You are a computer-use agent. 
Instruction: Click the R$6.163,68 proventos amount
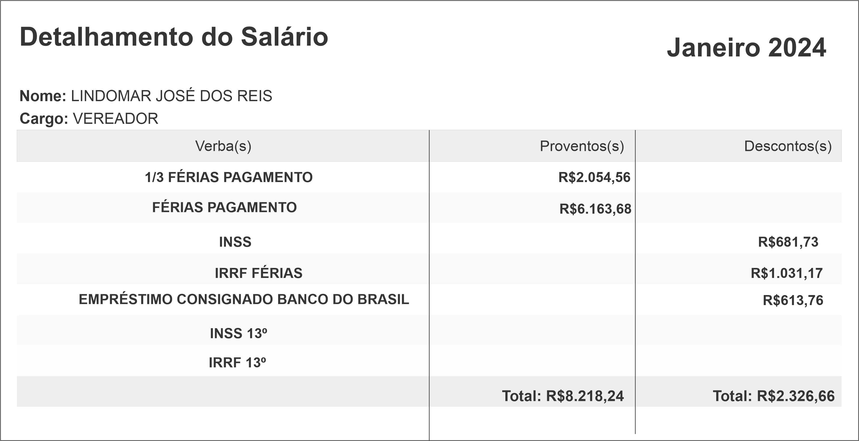click(x=595, y=209)
